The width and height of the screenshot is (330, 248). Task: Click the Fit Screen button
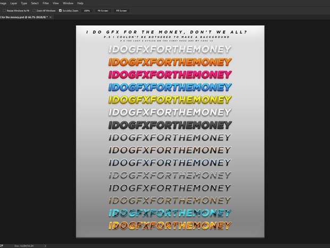[103, 11]
